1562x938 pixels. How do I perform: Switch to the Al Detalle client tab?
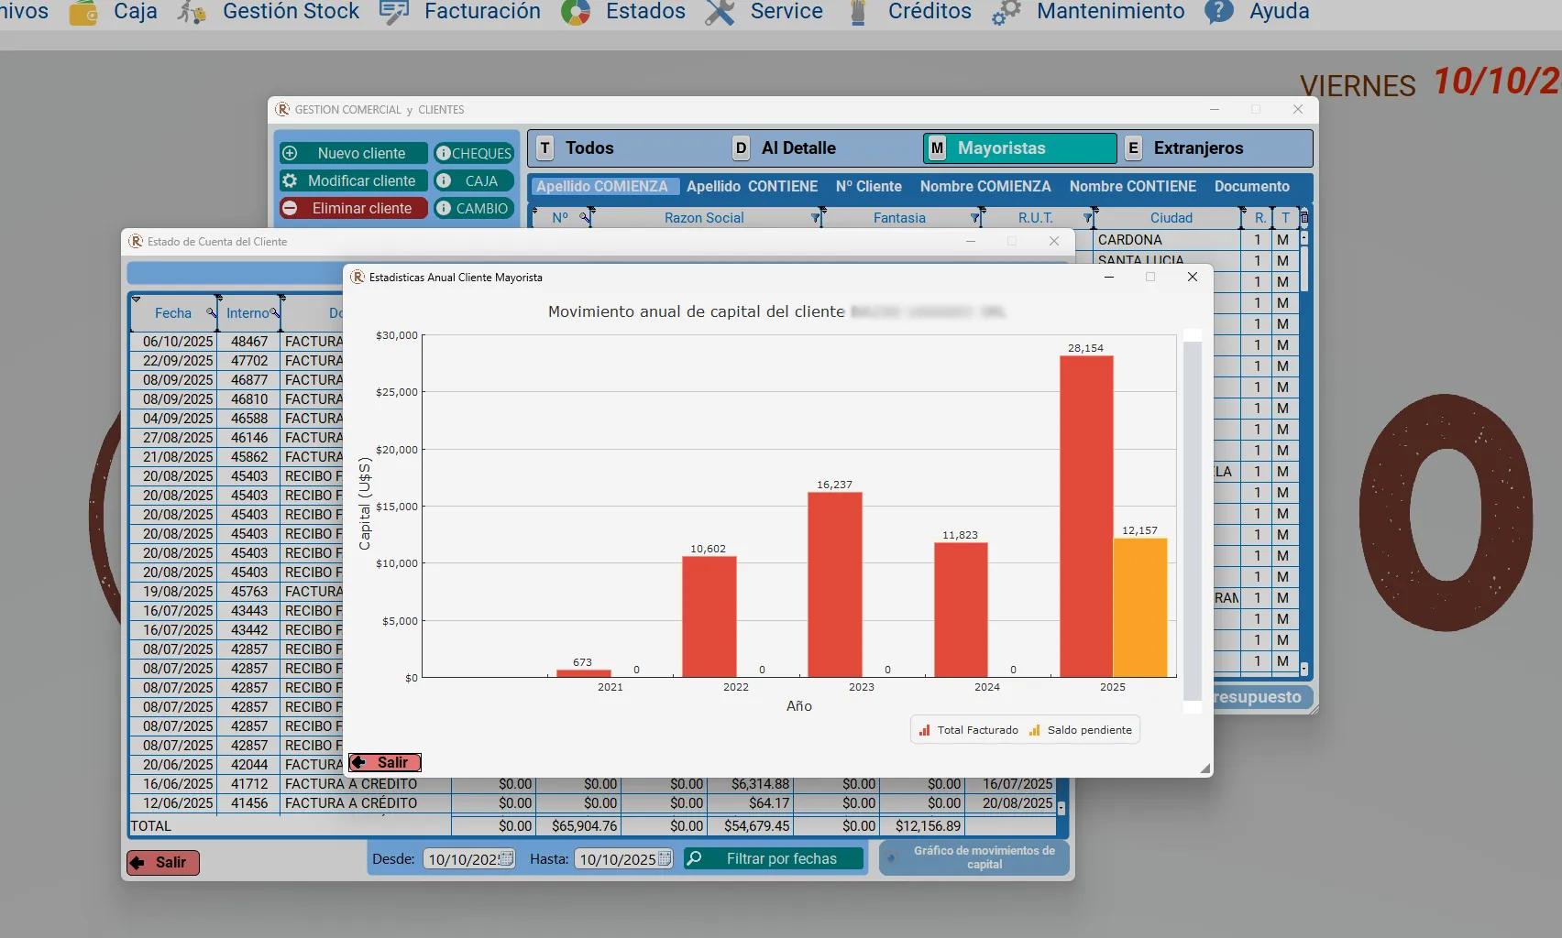[x=798, y=148]
